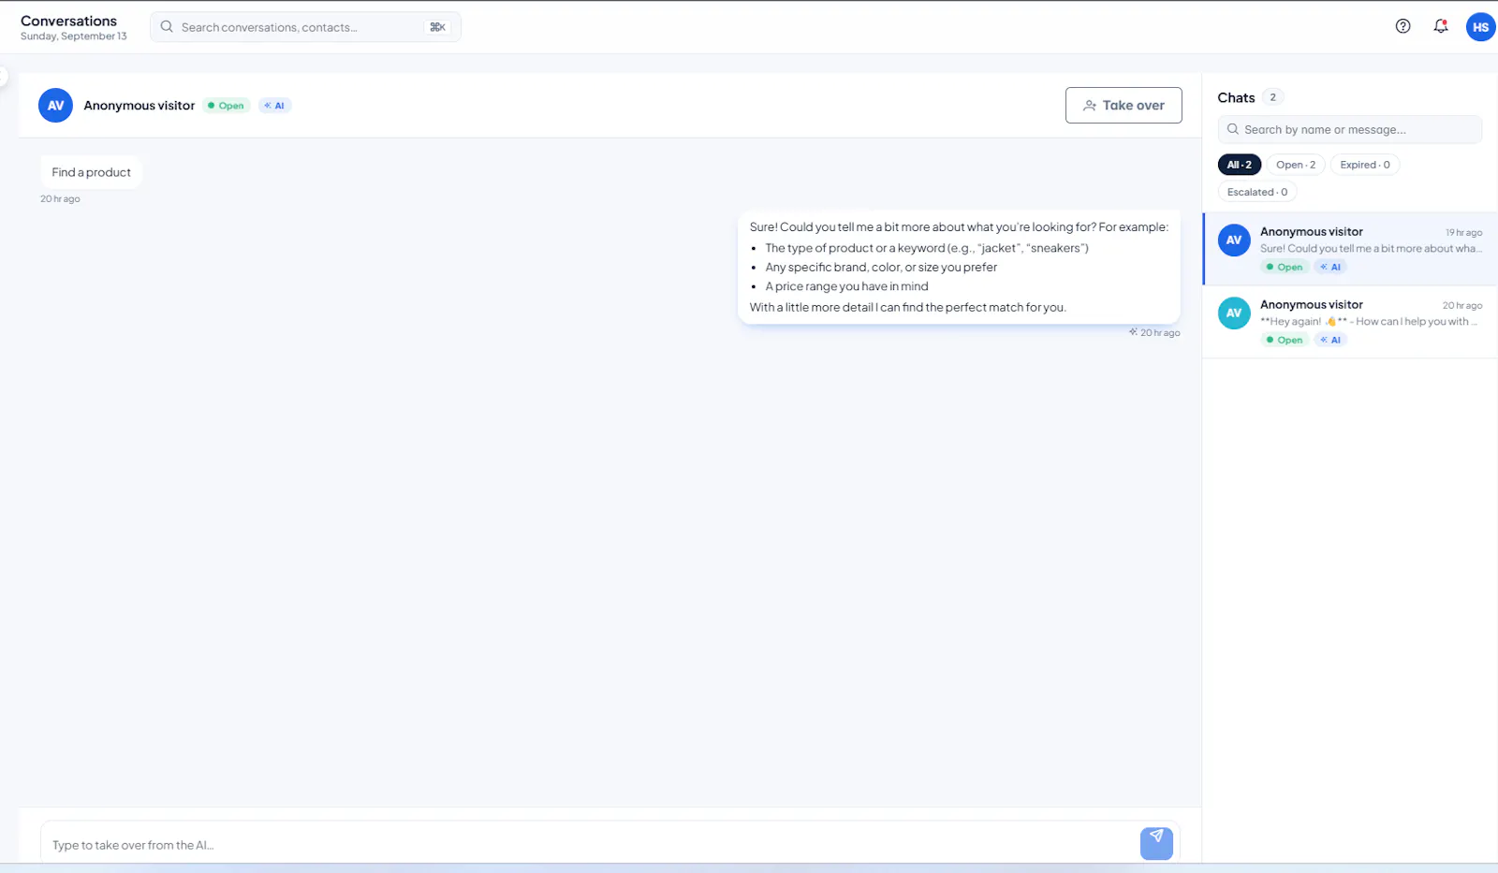
Task: Click the AI badge in the conversation header
Action: click(x=275, y=106)
